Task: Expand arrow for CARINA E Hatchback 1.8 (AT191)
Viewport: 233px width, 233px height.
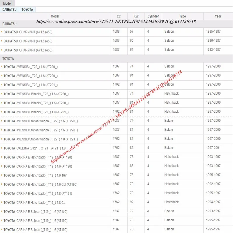Action: pyautogui.click(x=2, y=193)
